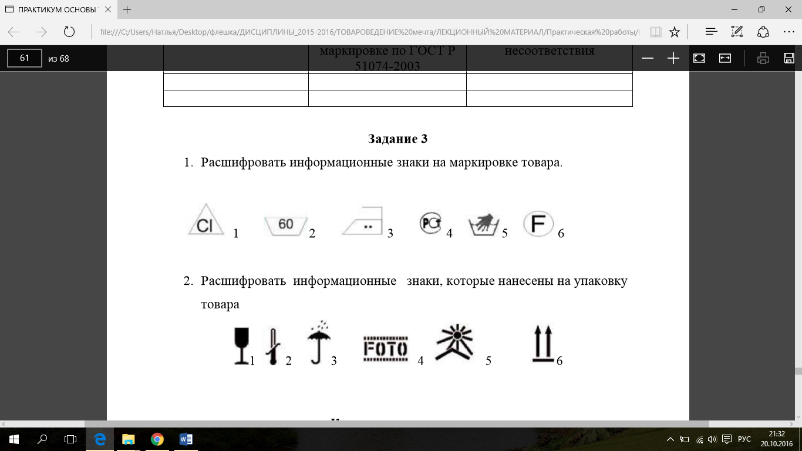This screenshot has height=451, width=802.
Task: Open Edge More actions ellipsis menu
Action: [789, 32]
